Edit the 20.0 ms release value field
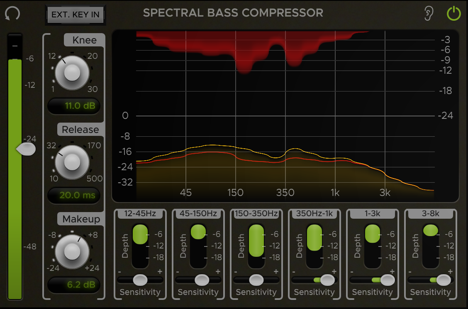Viewport: 468px width, 309px height. click(x=74, y=195)
